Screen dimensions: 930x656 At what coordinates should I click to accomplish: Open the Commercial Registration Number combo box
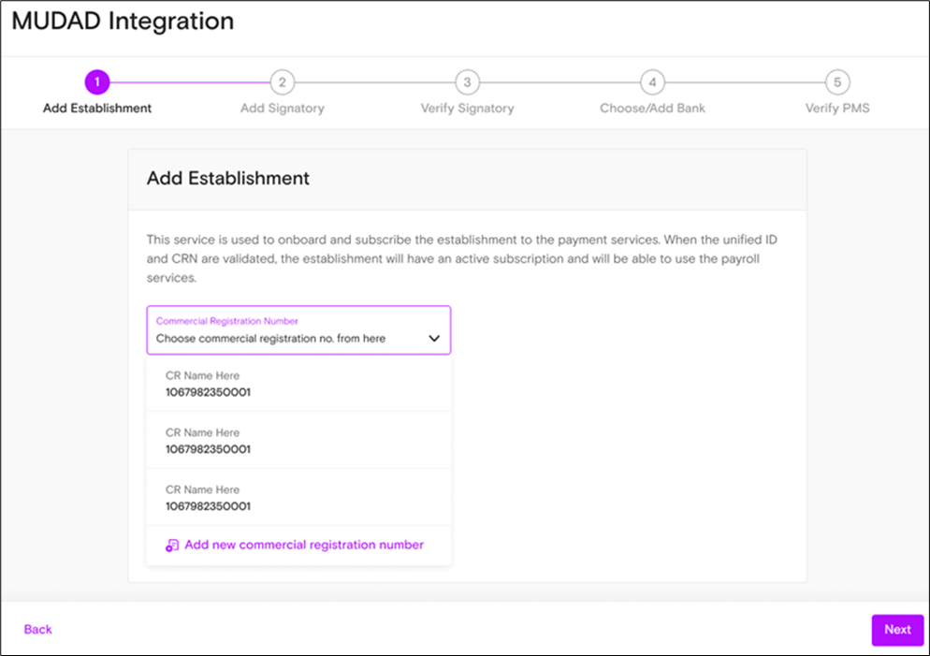point(299,330)
